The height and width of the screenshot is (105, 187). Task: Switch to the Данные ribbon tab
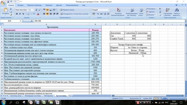point(59,5)
